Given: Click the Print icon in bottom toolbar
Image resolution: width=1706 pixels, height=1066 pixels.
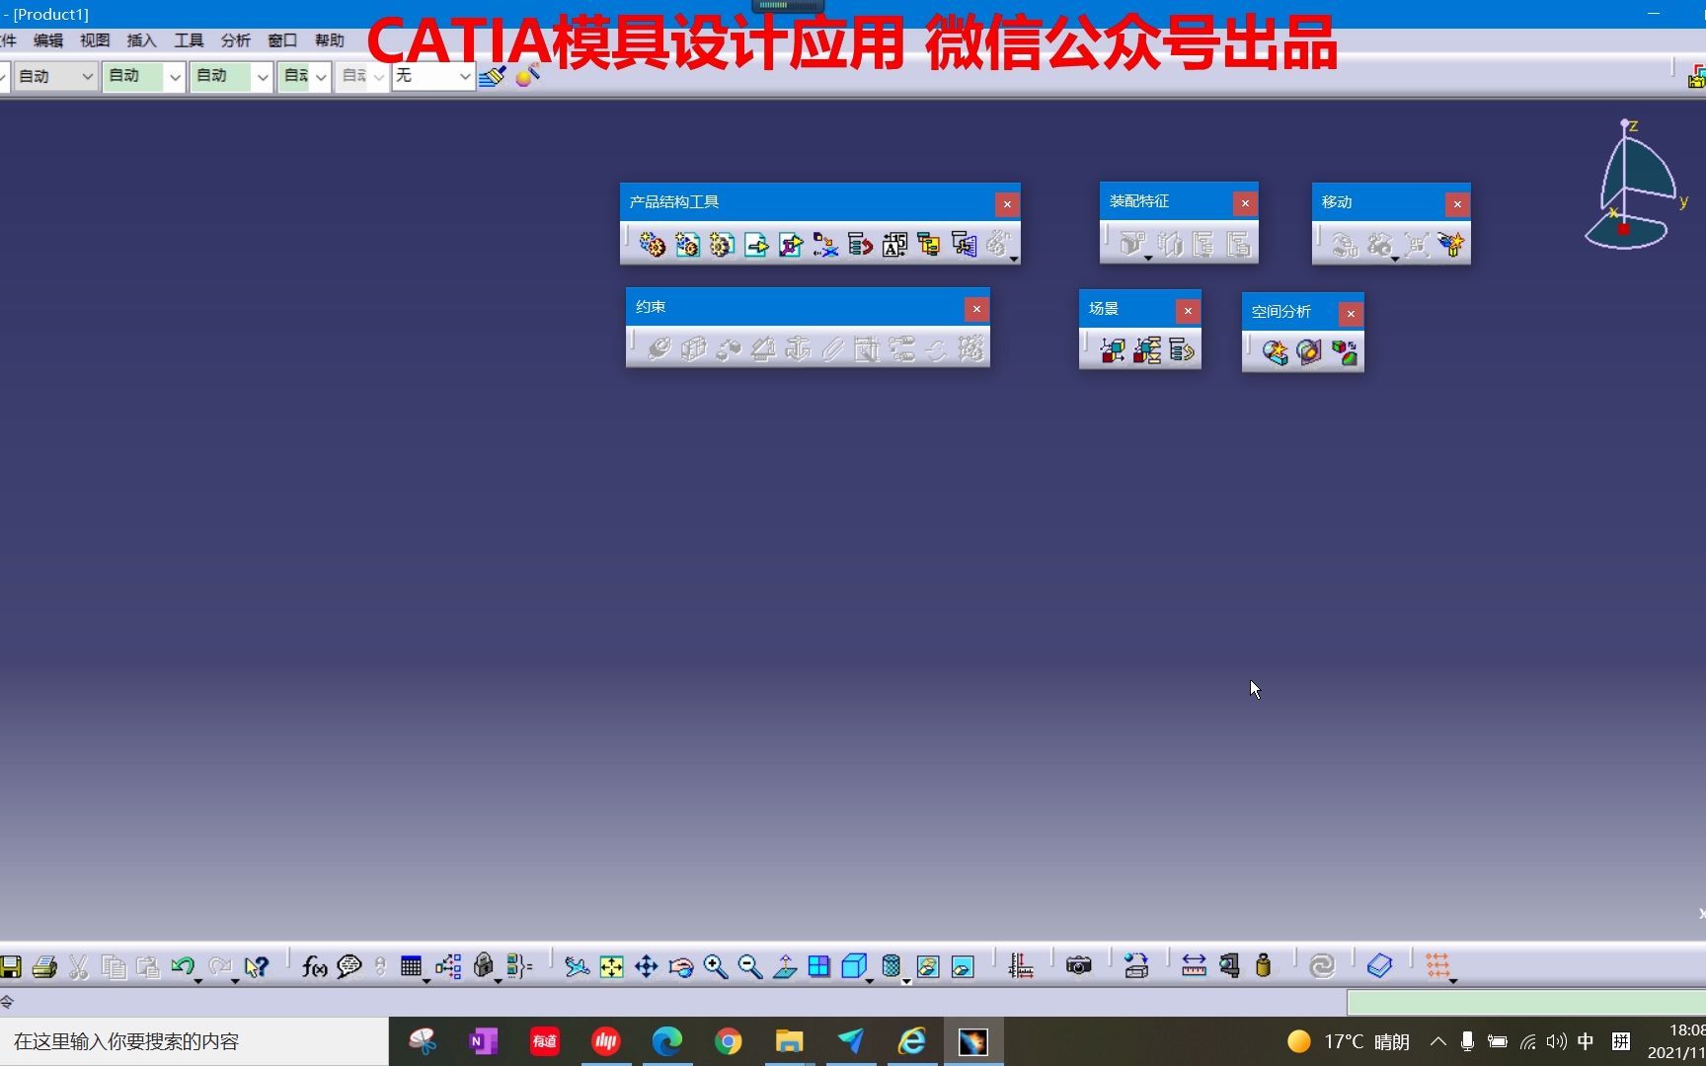Looking at the screenshot, I should pyautogui.click(x=44, y=966).
